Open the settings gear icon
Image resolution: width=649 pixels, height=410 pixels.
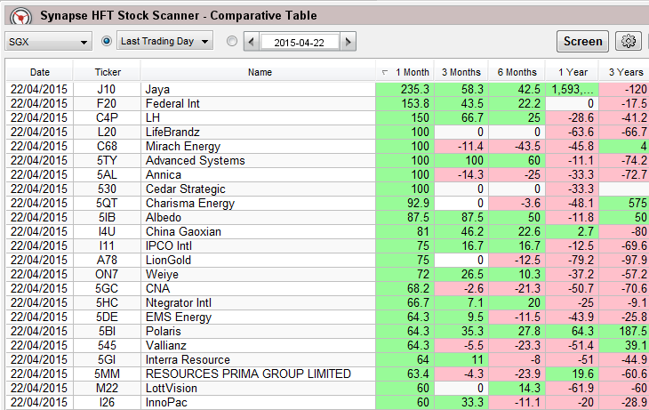tap(629, 41)
